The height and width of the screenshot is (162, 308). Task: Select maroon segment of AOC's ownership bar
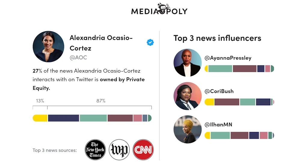pyautogui.click(x=120, y=118)
